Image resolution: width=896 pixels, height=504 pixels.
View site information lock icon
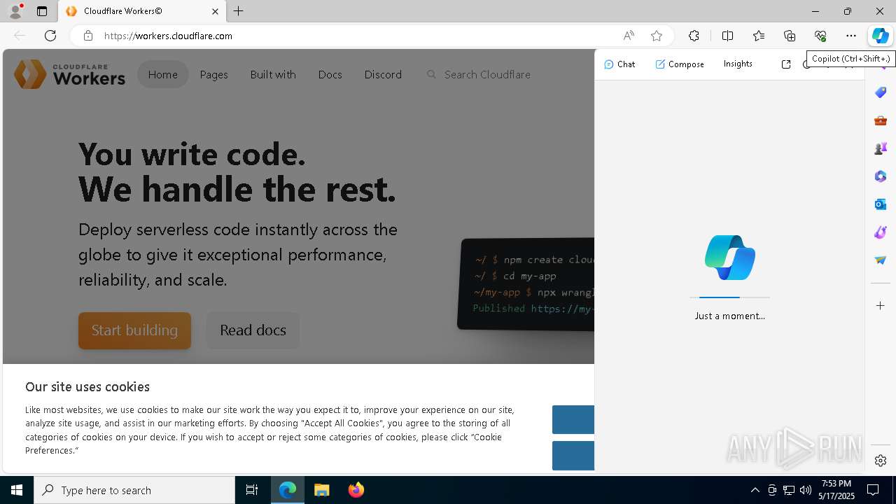(87, 36)
